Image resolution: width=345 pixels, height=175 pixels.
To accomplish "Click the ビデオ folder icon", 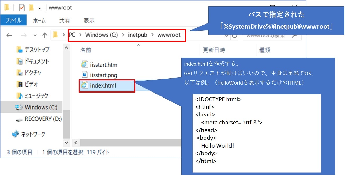I will 20,84.
